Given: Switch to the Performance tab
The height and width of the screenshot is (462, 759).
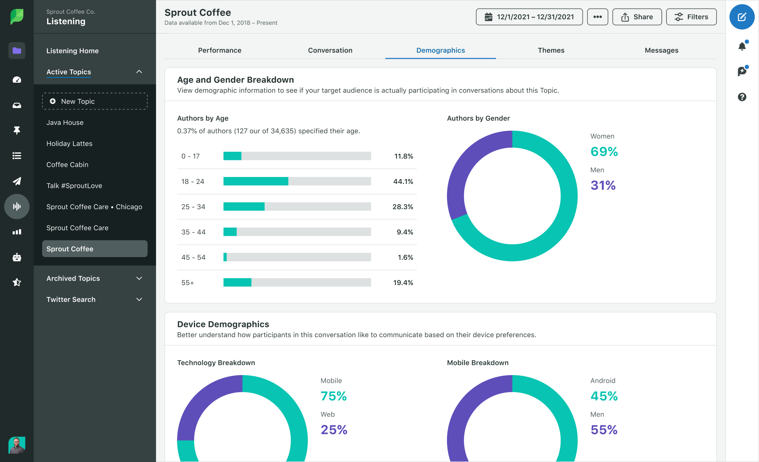Looking at the screenshot, I should 220,50.
